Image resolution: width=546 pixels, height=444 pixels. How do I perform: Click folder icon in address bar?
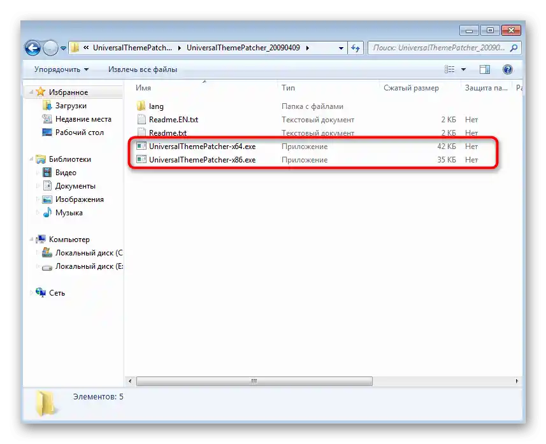point(75,48)
